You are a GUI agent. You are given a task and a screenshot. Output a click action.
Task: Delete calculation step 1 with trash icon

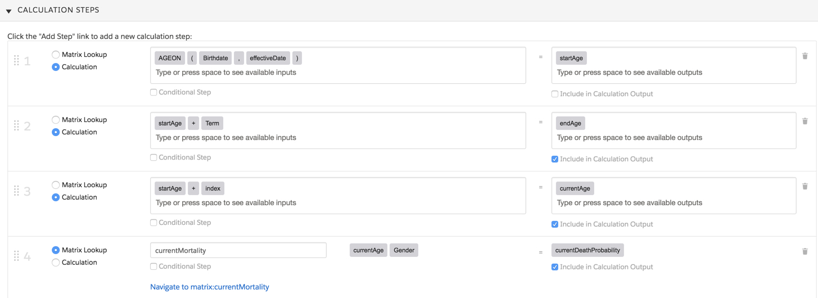(x=805, y=56)
